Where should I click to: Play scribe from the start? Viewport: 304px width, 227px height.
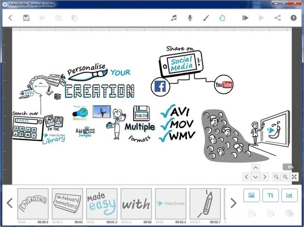coord(245,18)
